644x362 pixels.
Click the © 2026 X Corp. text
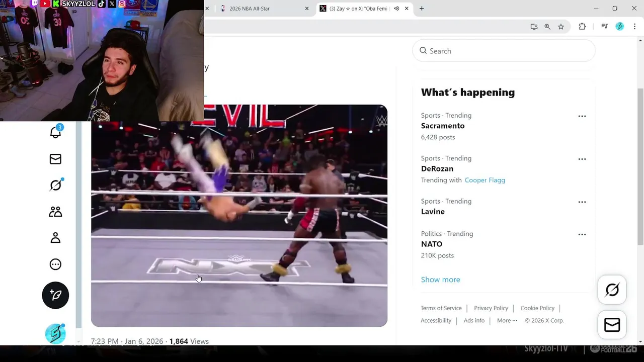point(544,321)
